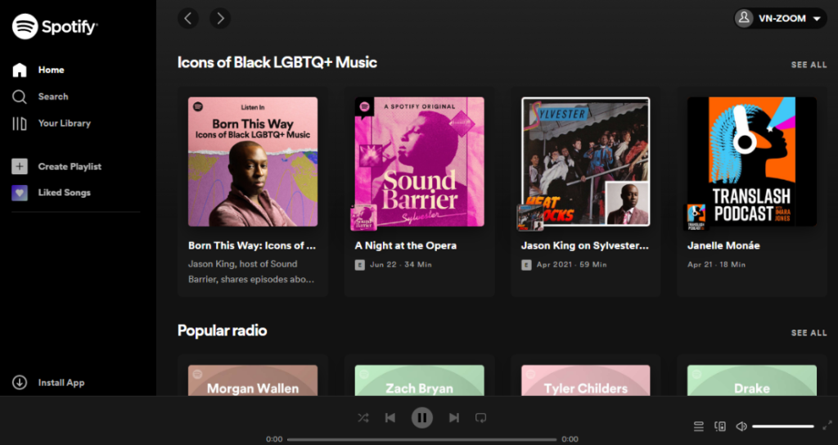Screen dimensions: 838x445
Task: Open the Popular radio heading
Action: point(222,330)
